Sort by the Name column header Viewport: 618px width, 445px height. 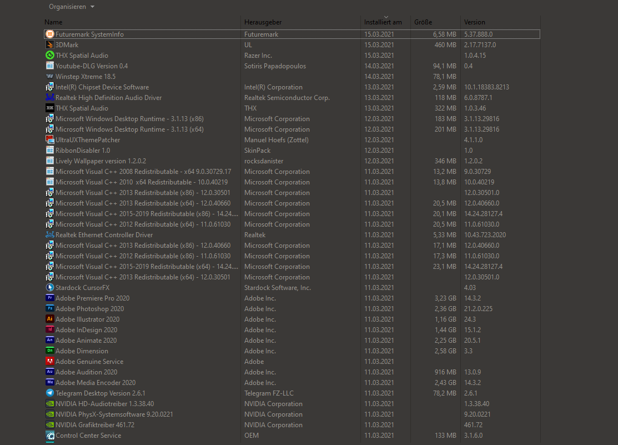pos(53,22)
